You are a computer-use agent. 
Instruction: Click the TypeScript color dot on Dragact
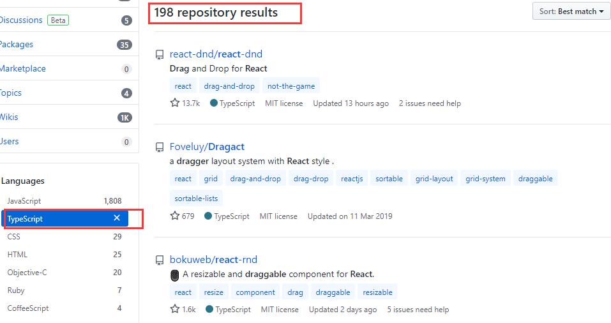coord(208,216)
